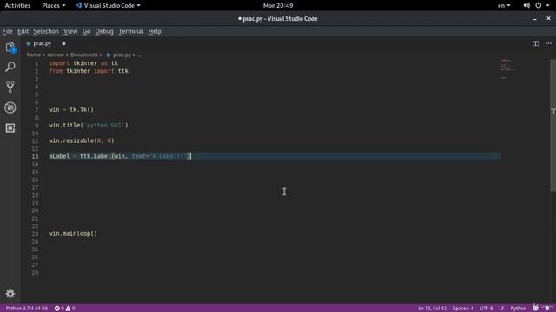The width and height of the screenshot is (556, 312).
Task: Open the Extensions view icon
Action: pyautogui.click(x=10, y=127)
